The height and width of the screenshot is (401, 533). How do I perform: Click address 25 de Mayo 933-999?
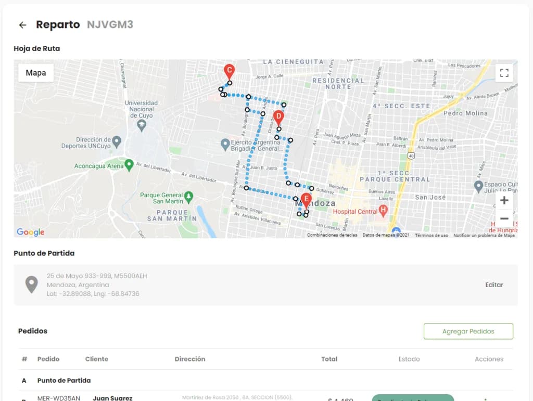click(x=97, y=276)
